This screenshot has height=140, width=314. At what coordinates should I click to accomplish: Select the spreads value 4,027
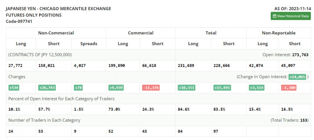pos(80,65)
